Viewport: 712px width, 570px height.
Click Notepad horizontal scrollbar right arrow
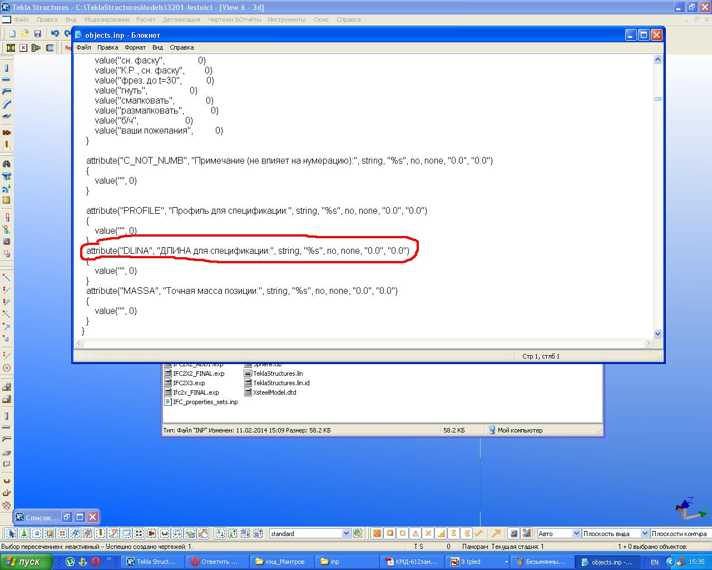pos(648,343)
